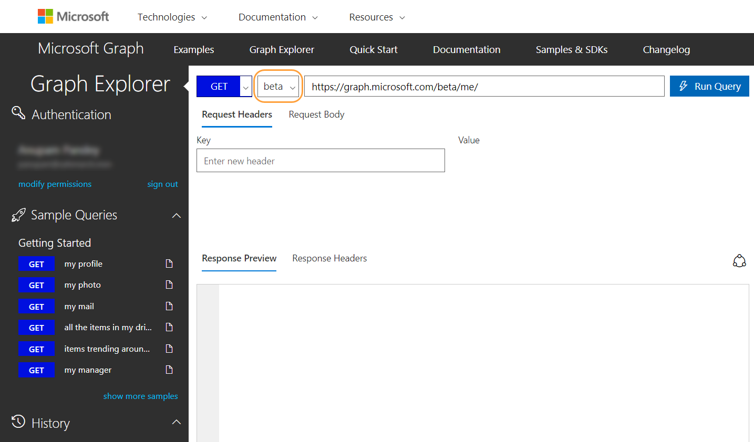Open Documentation in the dark nav bar
Viewport: 754px width, 442px height.
click(467, 50)
